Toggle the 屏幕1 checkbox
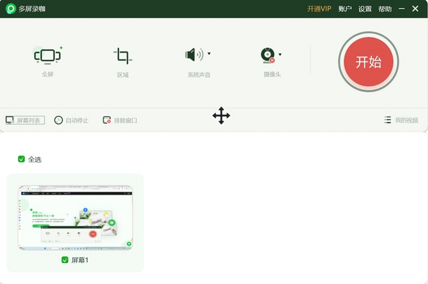The height and width of the screenshot is (284, 428). tap(65, 260)
